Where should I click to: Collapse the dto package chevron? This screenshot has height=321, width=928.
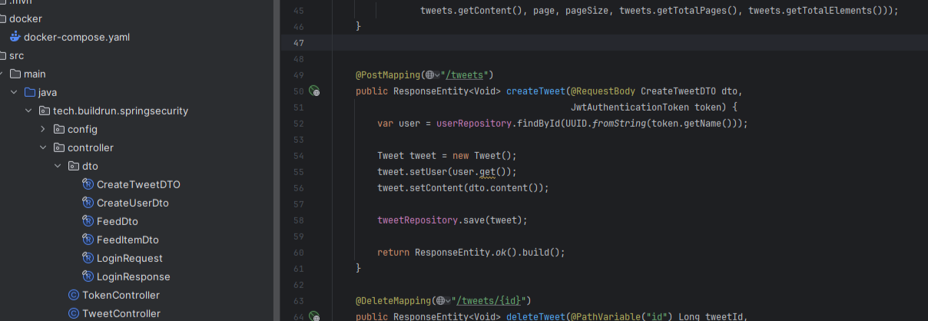[58, 166]
